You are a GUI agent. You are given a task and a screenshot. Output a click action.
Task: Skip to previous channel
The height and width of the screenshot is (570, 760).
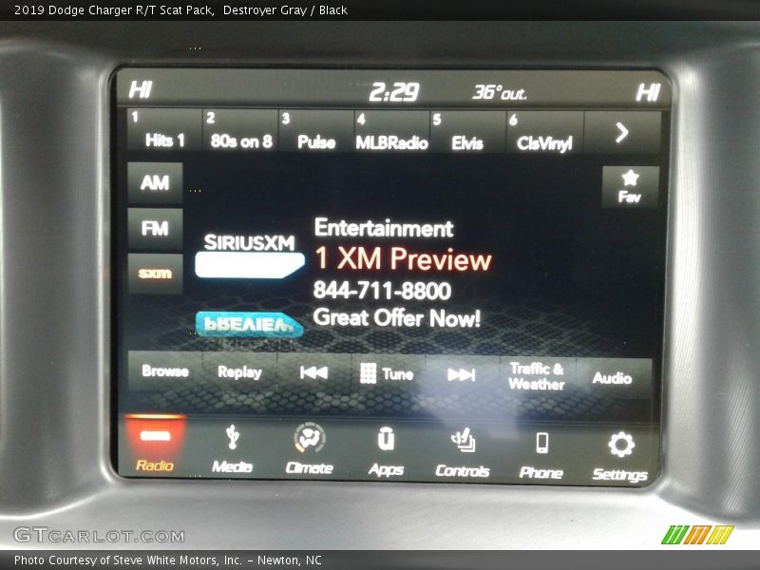(313, 372)
